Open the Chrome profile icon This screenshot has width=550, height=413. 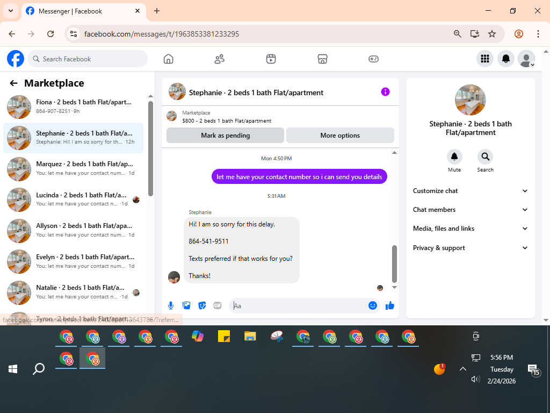click(519, 34)
